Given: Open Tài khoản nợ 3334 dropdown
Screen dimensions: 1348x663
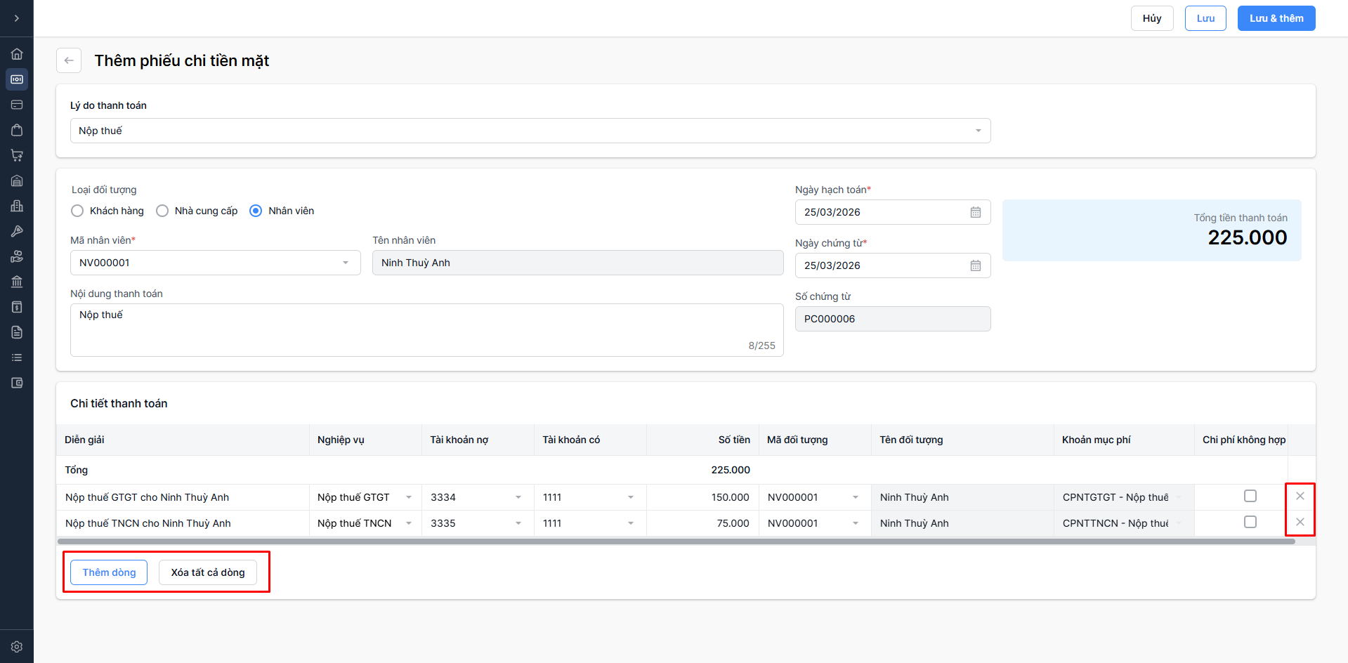Looking at the screenshot, I should pos(477,497).
